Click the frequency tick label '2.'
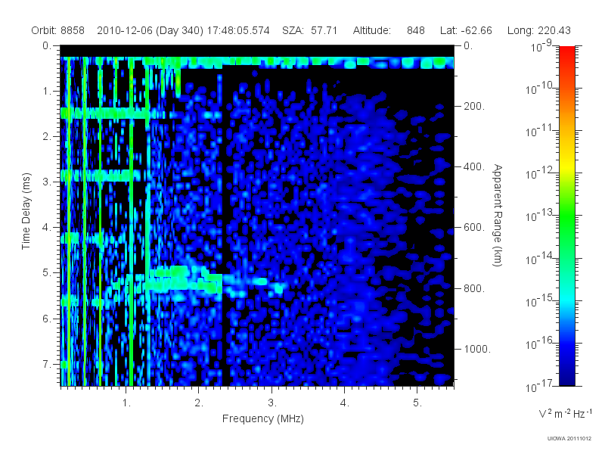Screen dimensions: 605x454 (x=199, y=403)
